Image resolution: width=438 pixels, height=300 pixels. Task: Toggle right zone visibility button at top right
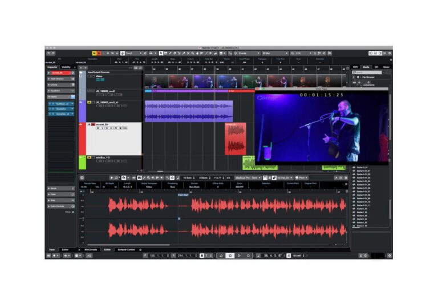(380, 53)
